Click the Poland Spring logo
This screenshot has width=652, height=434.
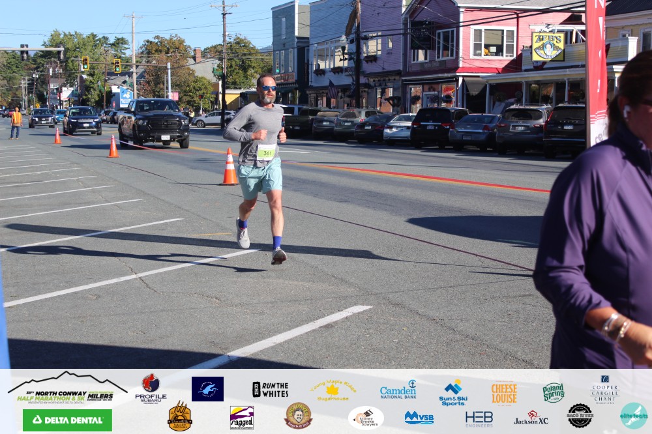click(x=553, y=392)
